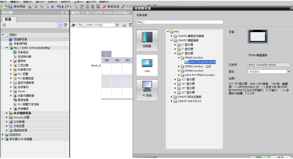Screen dimensions: 293x159
Task: Expand SIMATIC 移动式面板 folder
Action: click(x=171, y=97)
